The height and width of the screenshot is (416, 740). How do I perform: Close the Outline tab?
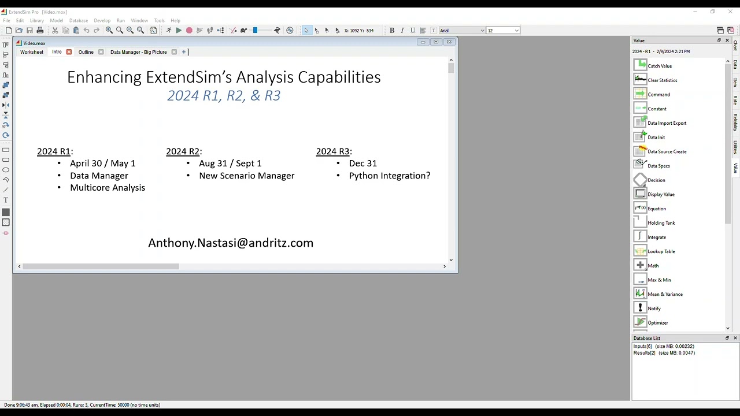coord(101,52)
